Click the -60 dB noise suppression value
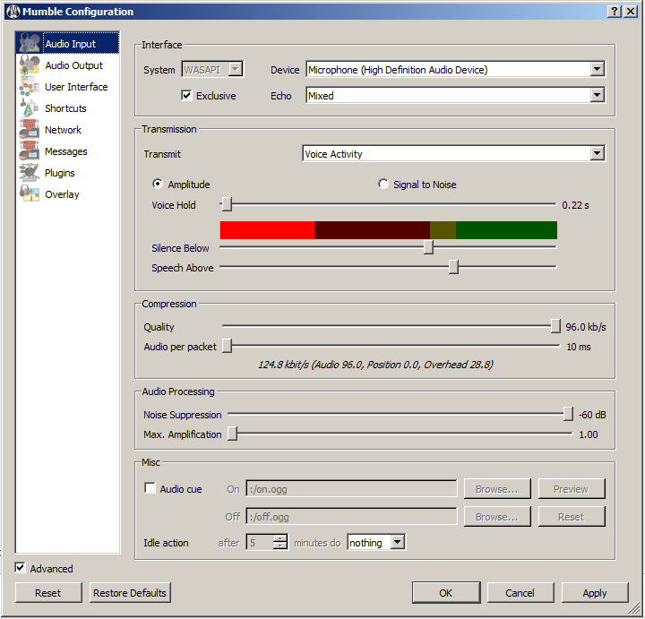 [592, 415]
